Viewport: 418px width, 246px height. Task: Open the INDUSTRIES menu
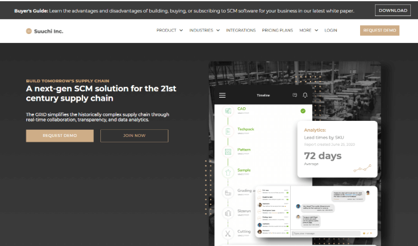(201, 30)
